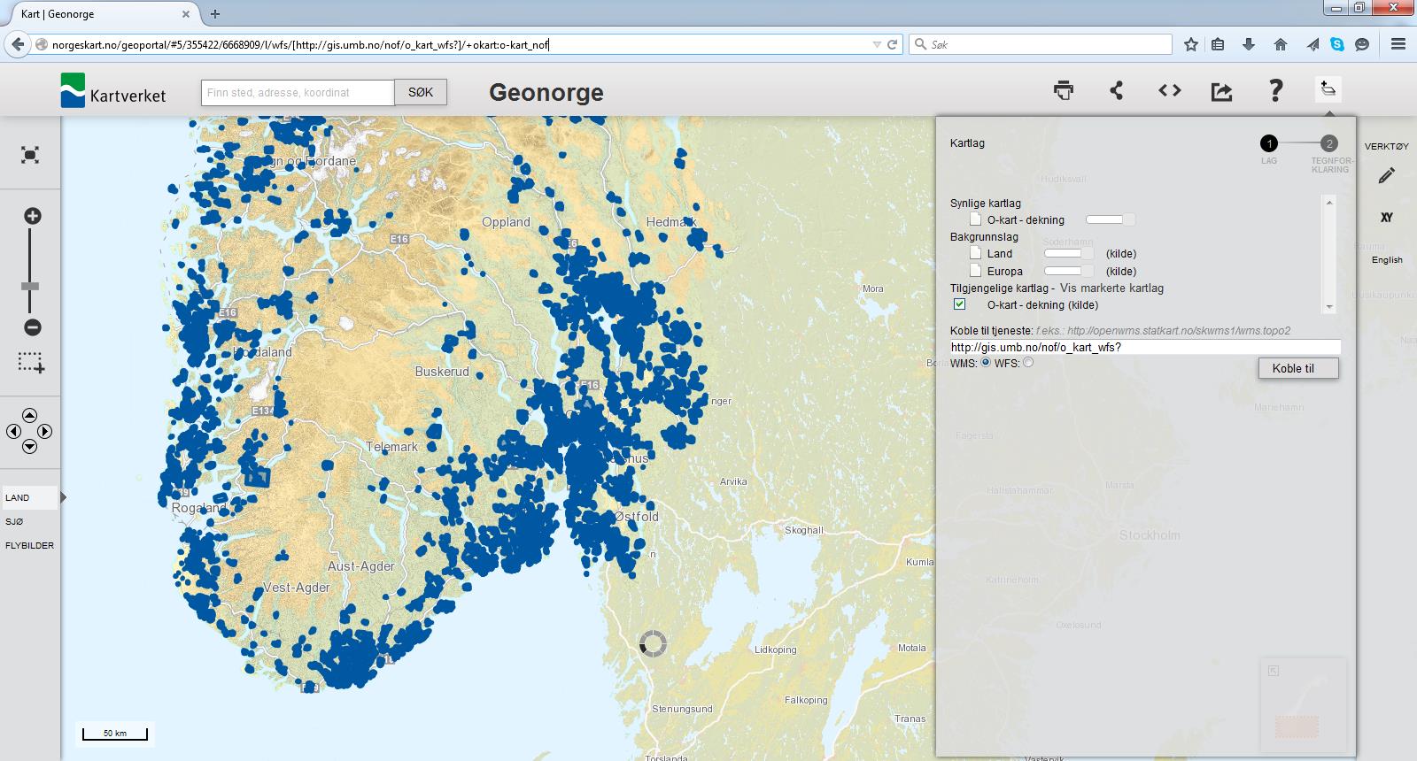The height and width of the screenshot is (761, 1417).
Task: Expand the base map side panel arrow
Action: click(64, 498)
